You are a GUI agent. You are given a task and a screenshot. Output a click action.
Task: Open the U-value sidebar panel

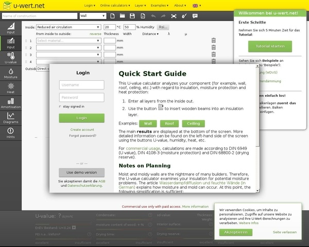(10, 58)
